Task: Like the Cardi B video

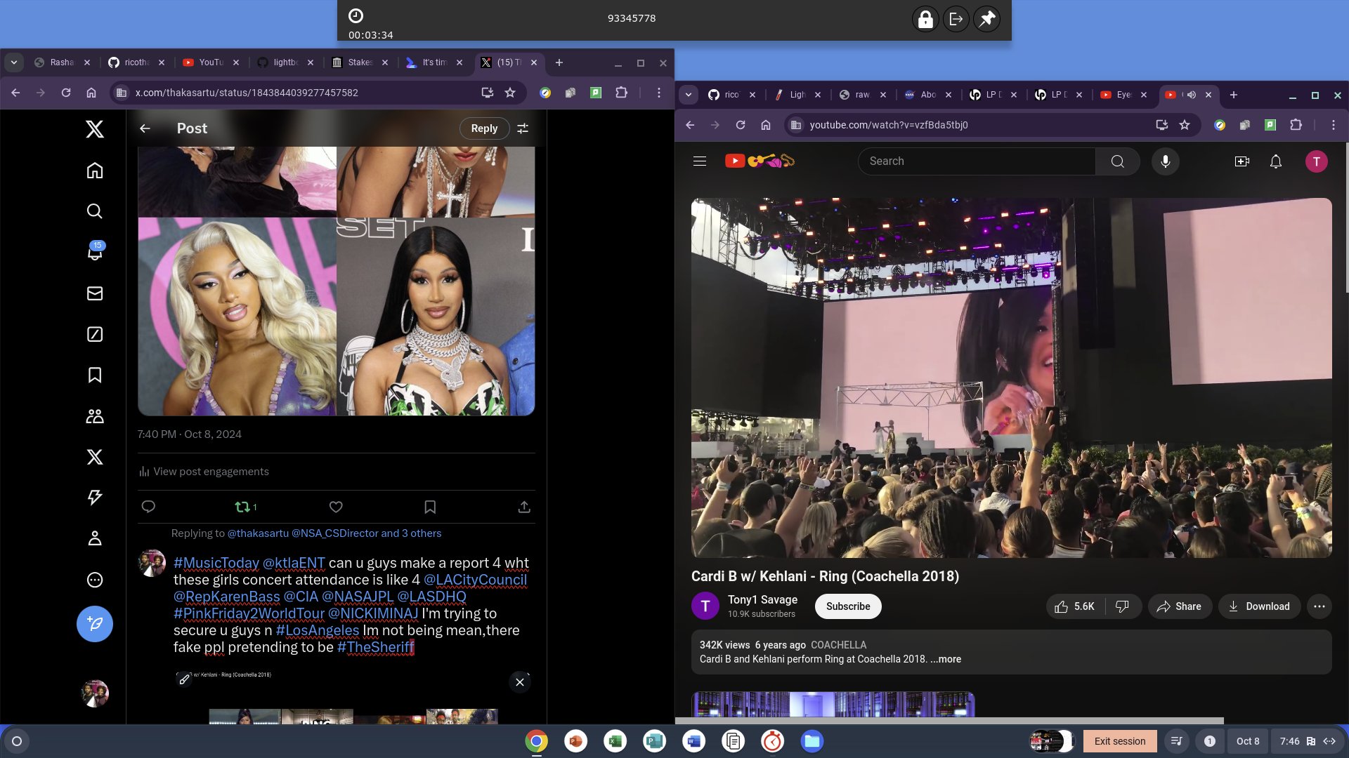Action: tap(1075, 606)
